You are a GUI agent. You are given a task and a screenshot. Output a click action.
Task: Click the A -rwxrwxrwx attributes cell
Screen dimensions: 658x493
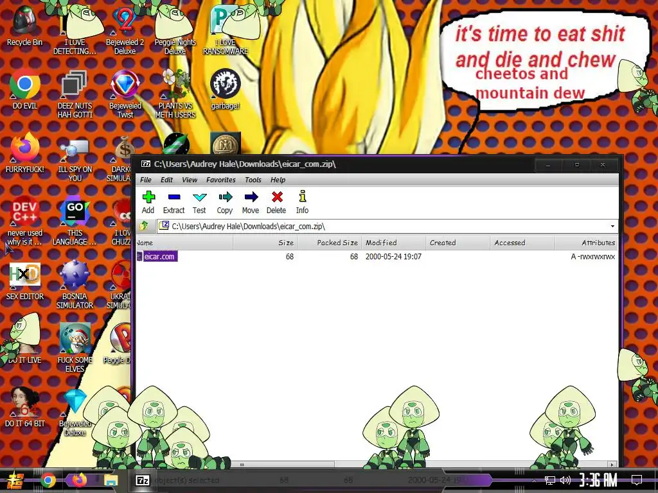(x=593, y=257)
